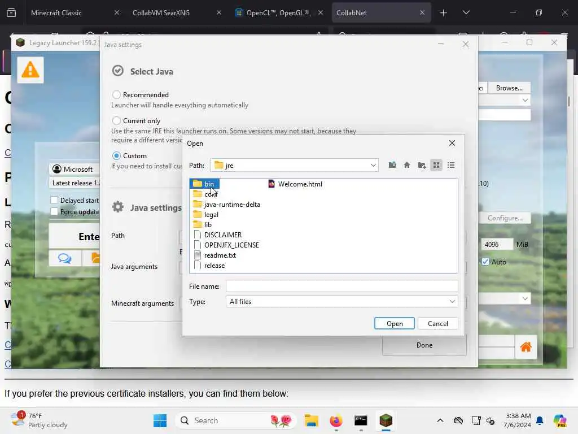578x434 pixels.
Task: Open File Explorer from the taskbar
Action: [312, 420]
